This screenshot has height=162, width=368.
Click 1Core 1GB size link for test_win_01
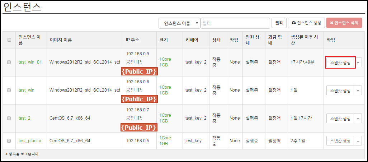tap(165, 62)
